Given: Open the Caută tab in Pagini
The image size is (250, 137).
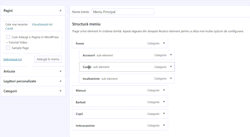Looking at the screenshot, I should (9, 28).
